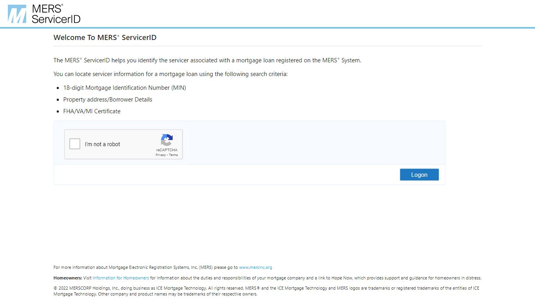
Task: Click the FHA/VA/MI Certificate bullet
Action: pos(92,111)
